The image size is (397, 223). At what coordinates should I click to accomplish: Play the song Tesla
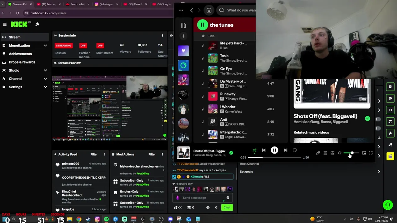[224, 56]
